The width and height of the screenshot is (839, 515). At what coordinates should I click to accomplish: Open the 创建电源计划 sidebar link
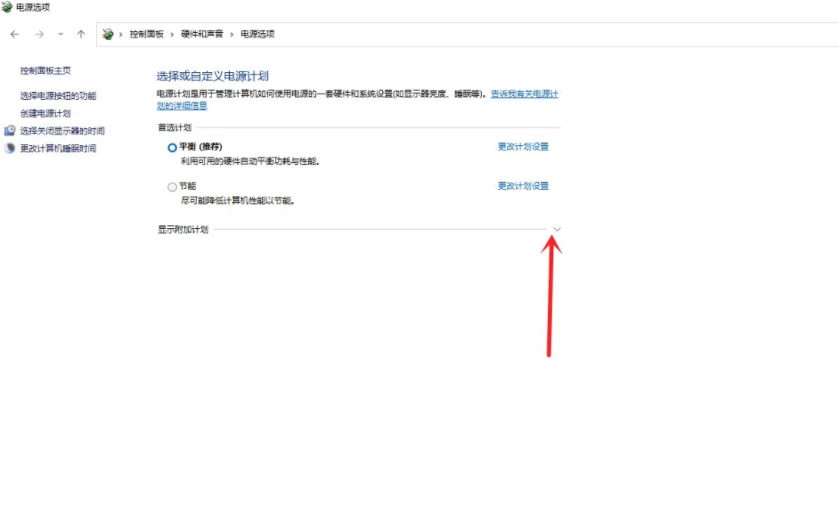45,113
